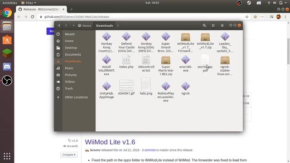Select RobloxPlayerLauncher.exe file
The width and height of the screenshot is (290, 163).
[166, 91]
